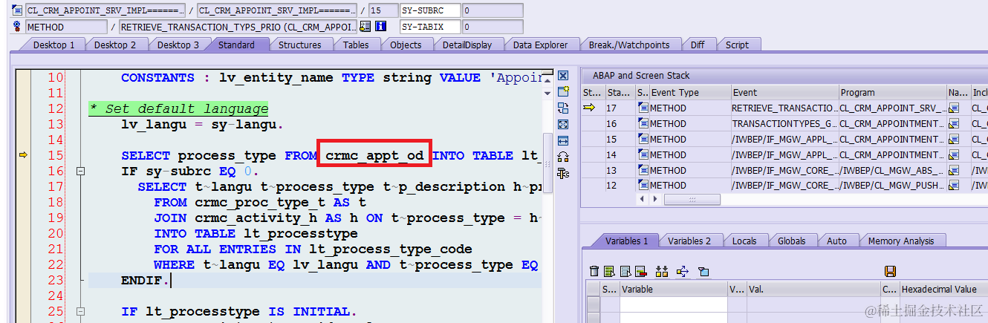Click the dashed arrow icon in Variables toolbar
The width and height of the screenshot is (988, 323).
click(x=683, y=271)
